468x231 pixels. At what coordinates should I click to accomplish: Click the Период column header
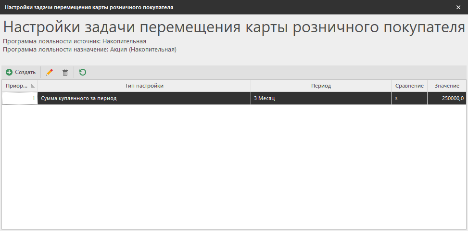(x=321, y=86)
